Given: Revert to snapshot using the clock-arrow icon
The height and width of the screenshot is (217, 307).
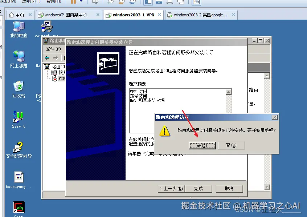Looking at the screenshot, I should (x=122, y=2).
